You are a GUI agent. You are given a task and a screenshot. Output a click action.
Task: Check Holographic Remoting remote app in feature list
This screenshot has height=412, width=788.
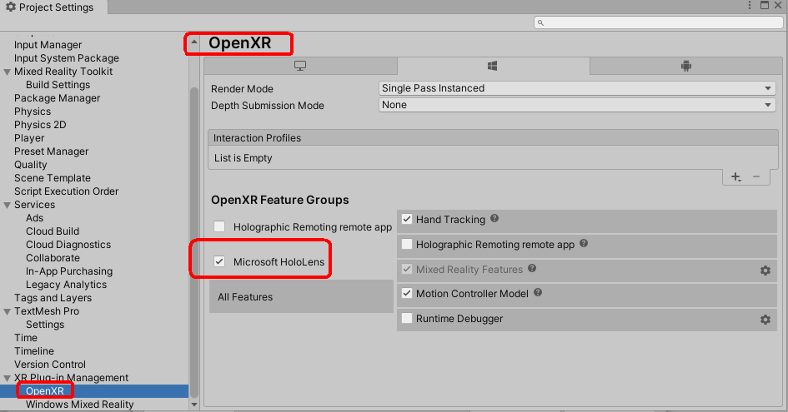click(407, 245)
